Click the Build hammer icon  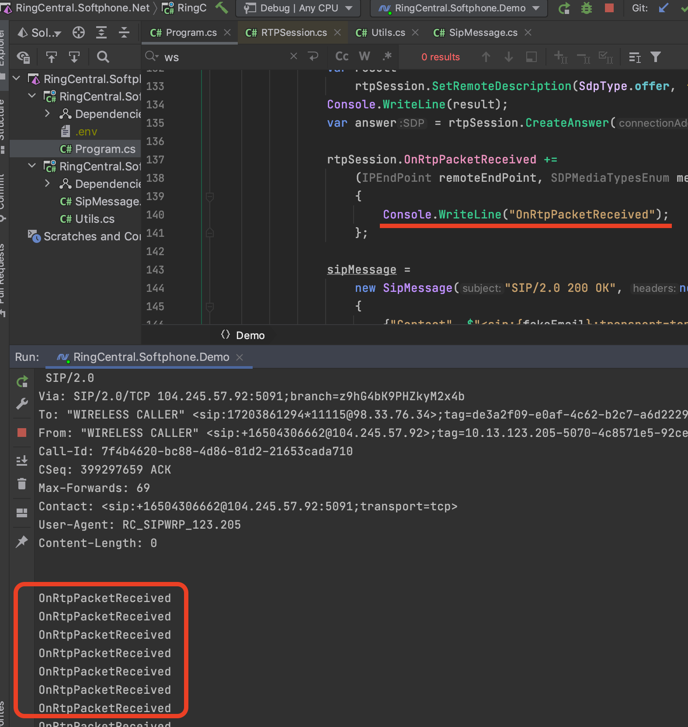(x=222, y=7)
